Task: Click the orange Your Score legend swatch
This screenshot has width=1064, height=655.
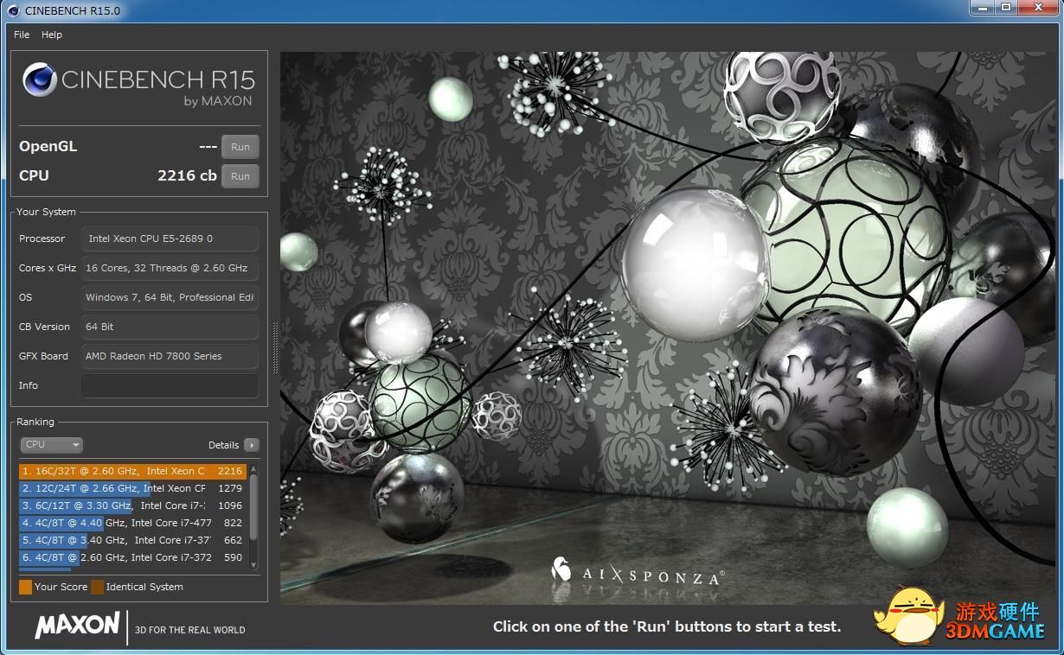Action: click(26, 587)
